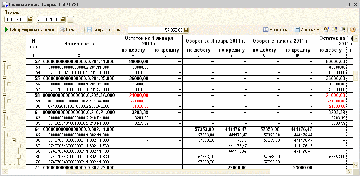Select account 07407064300000001.1.201.35.000 in row 57

tap(78, 89)
